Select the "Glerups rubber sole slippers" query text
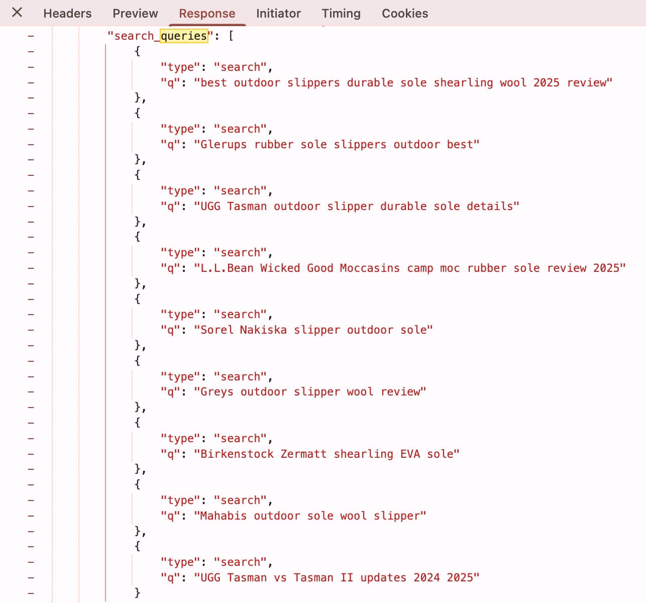 pyautogui.click(x=337, y=145)
